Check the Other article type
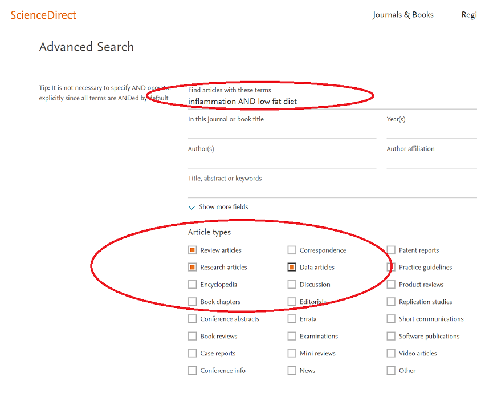The width and height of the screenshot is (477, 401). point(391,370)
